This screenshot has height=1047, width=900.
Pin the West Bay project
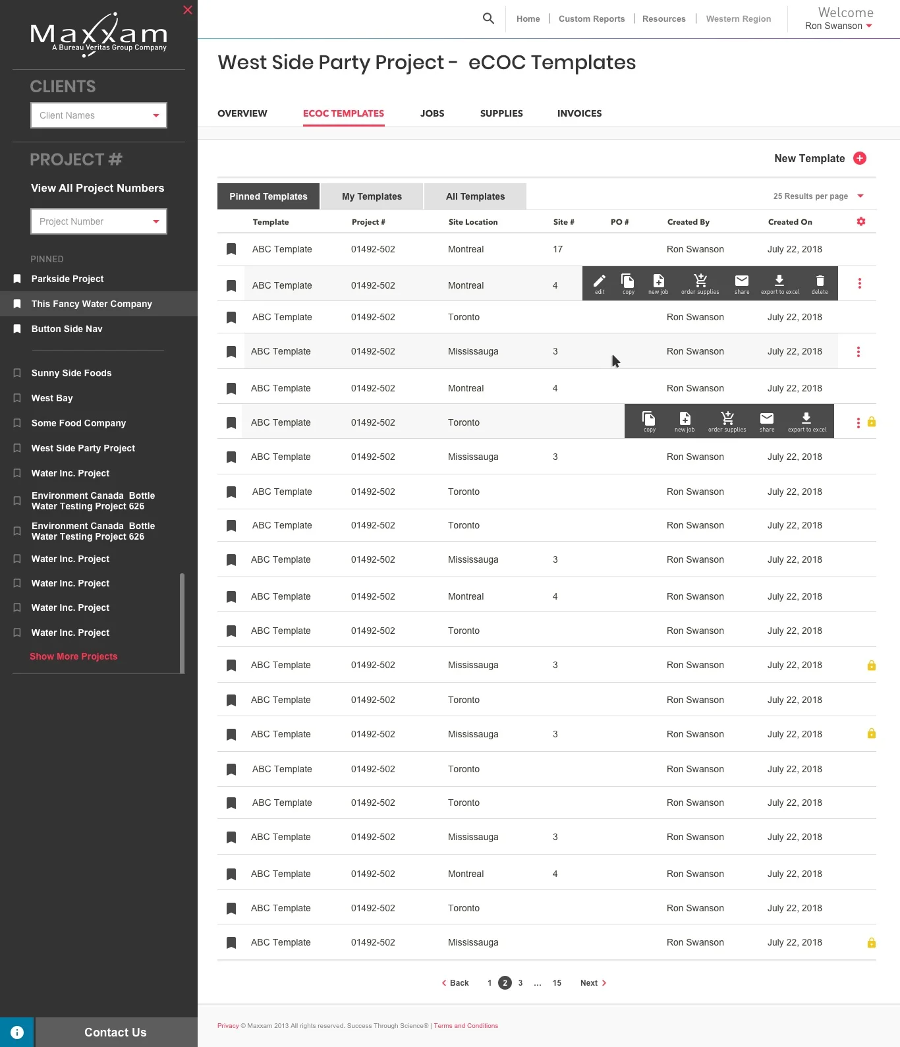(x=17, y=398)
